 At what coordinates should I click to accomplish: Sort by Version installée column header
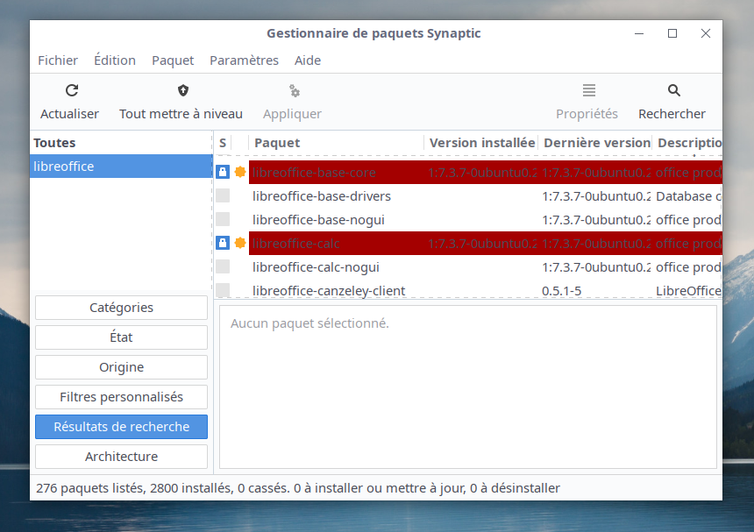point(481,143)
